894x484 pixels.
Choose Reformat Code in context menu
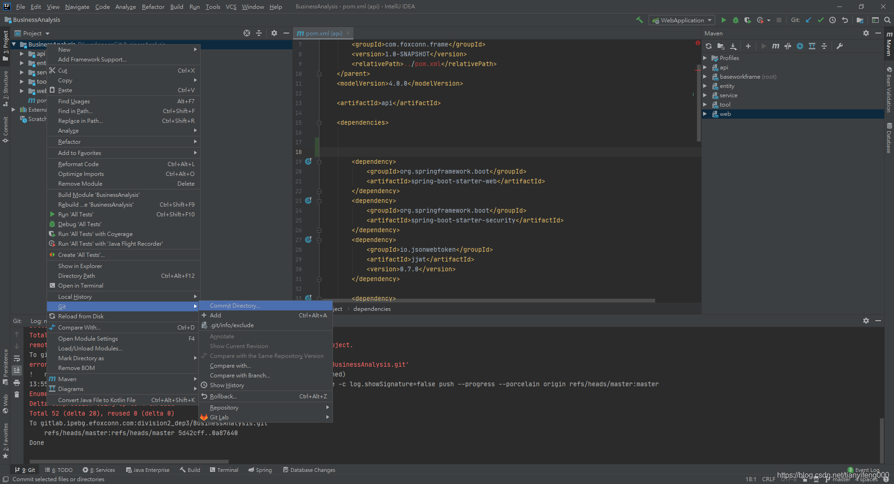[123, 164]
